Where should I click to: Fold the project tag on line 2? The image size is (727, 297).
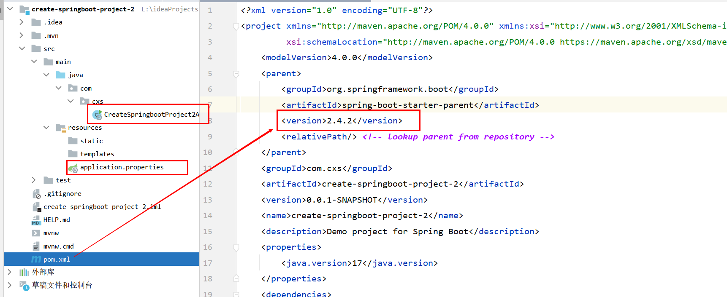[x=236, y=27]
